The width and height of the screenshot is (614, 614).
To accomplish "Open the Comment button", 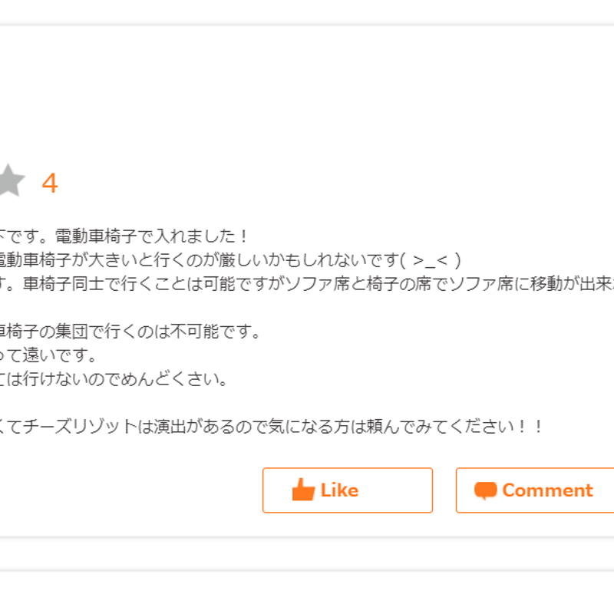I will pos(535,490).
